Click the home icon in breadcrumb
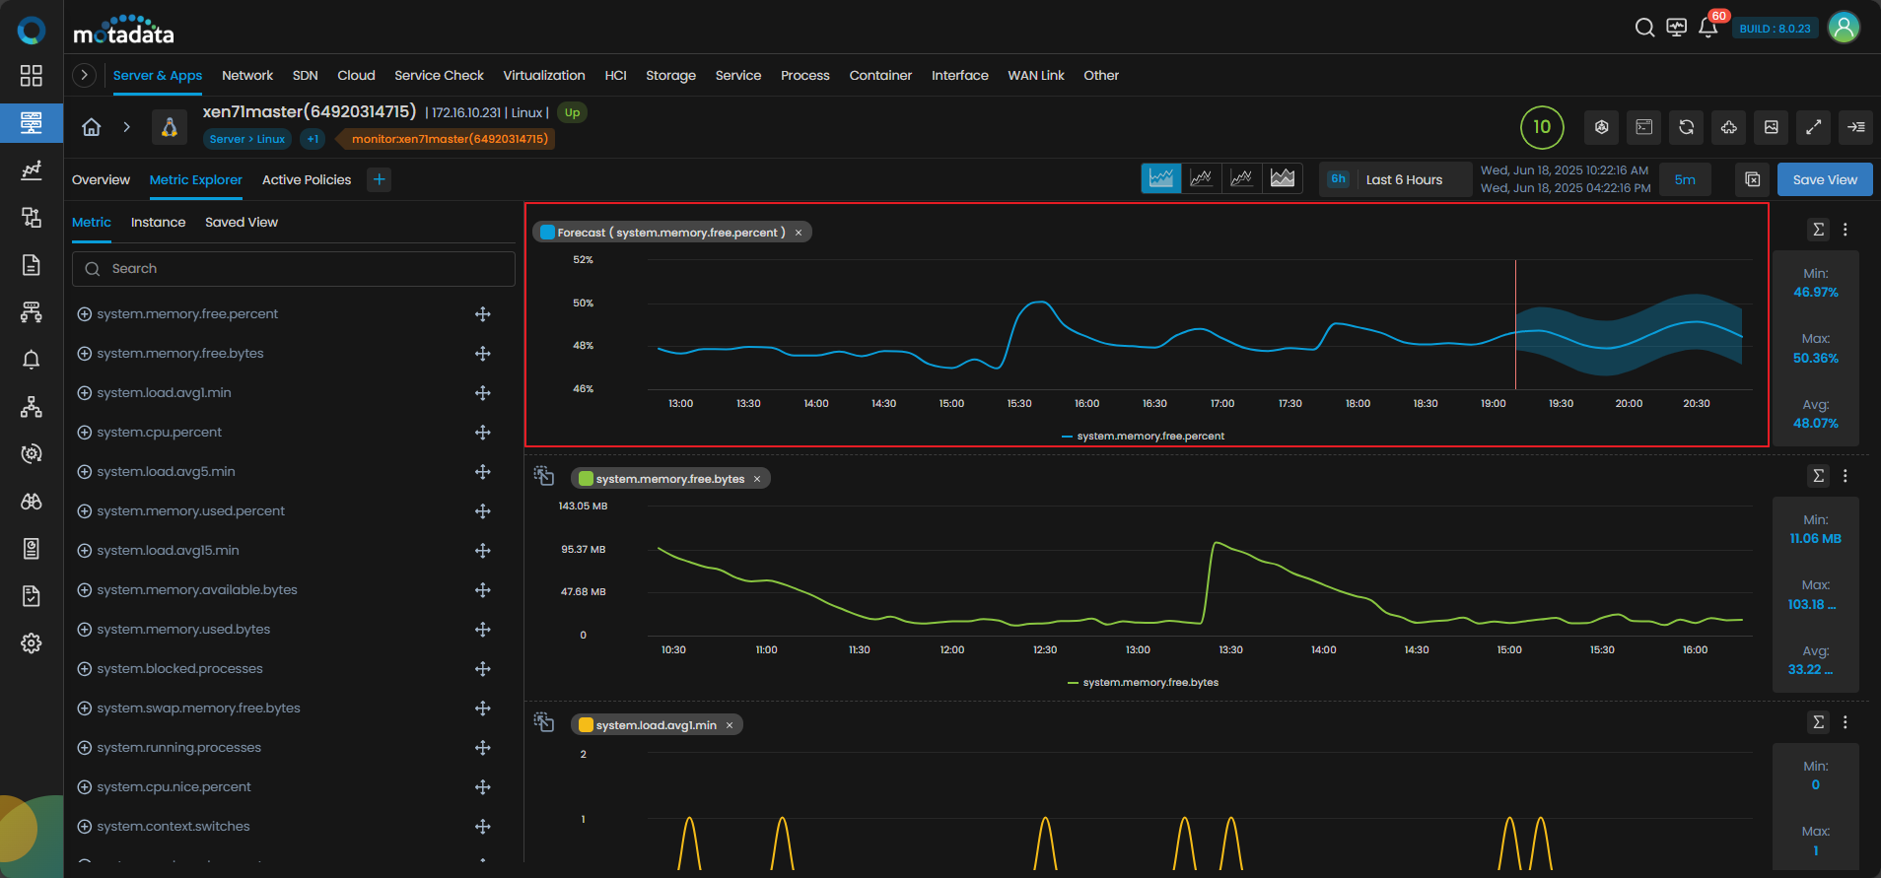The width and height of the screenshot is (1881, 878). (x=92, y=127)
